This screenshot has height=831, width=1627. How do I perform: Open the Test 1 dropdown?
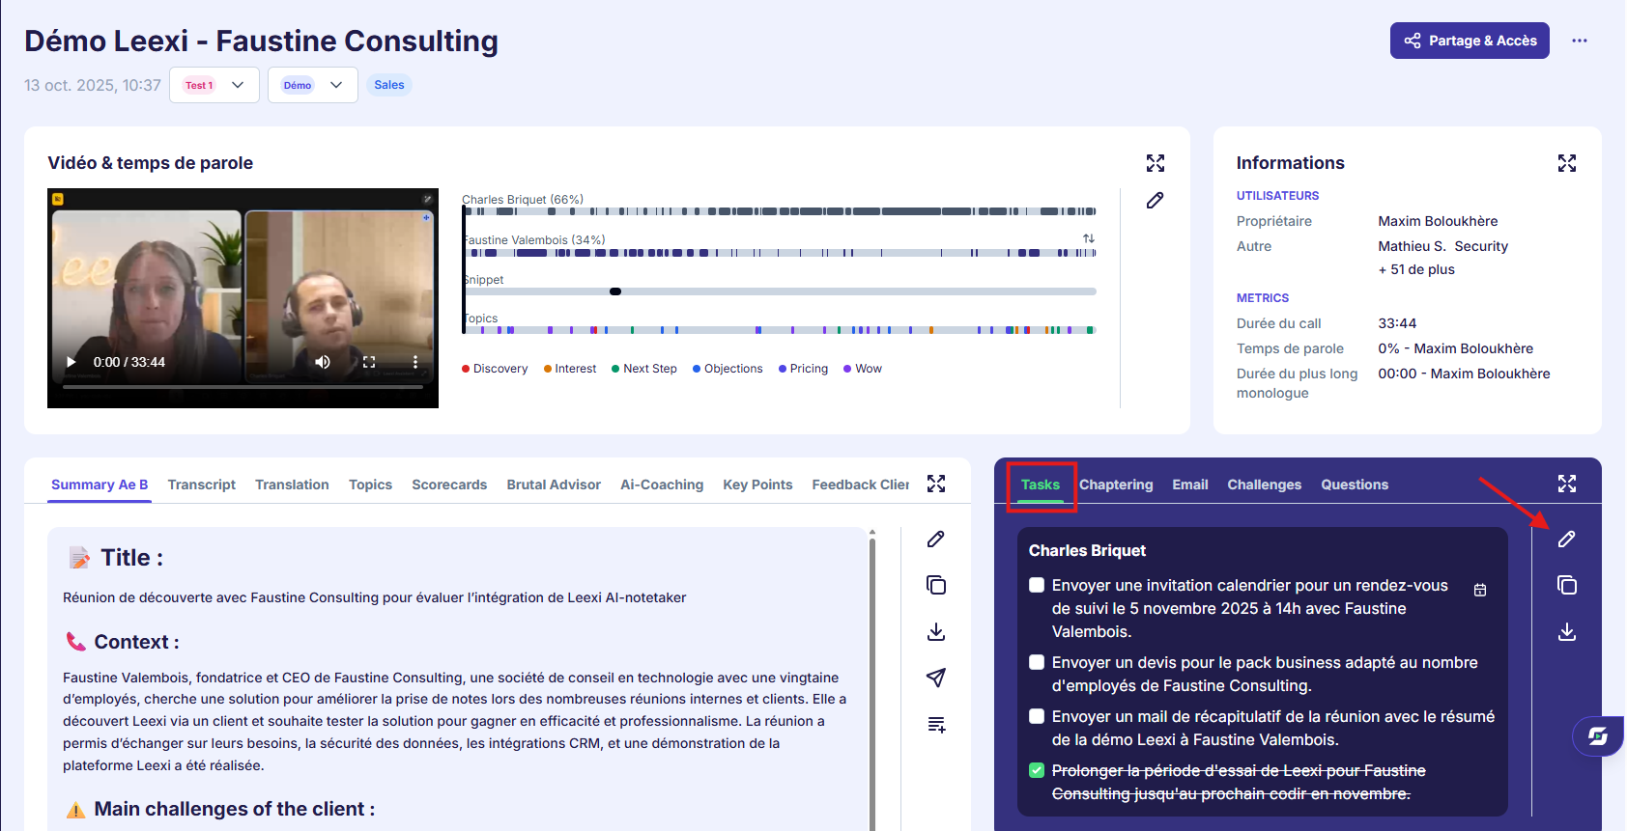tap(214, 85)
